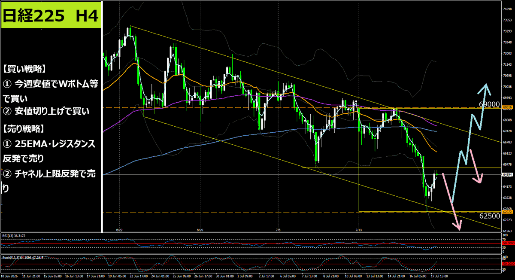The image size is (515, 280).
Task: Click the 72648 price axis label
Action: pyautogui.click(x=507, y=43)
